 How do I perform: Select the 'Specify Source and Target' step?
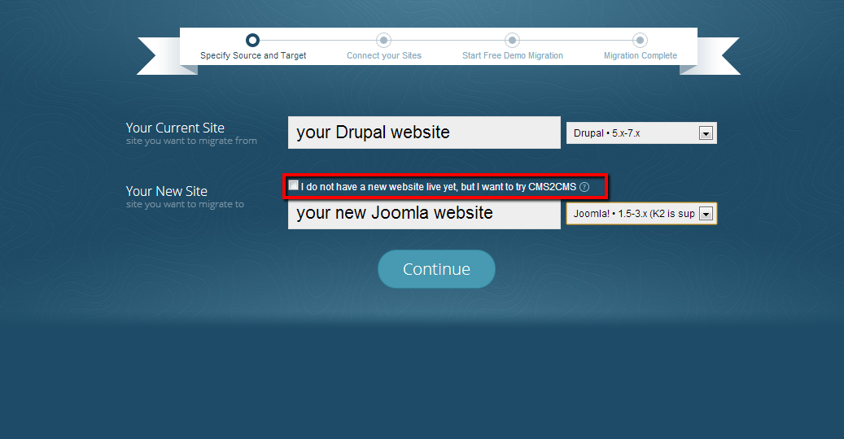253,55
